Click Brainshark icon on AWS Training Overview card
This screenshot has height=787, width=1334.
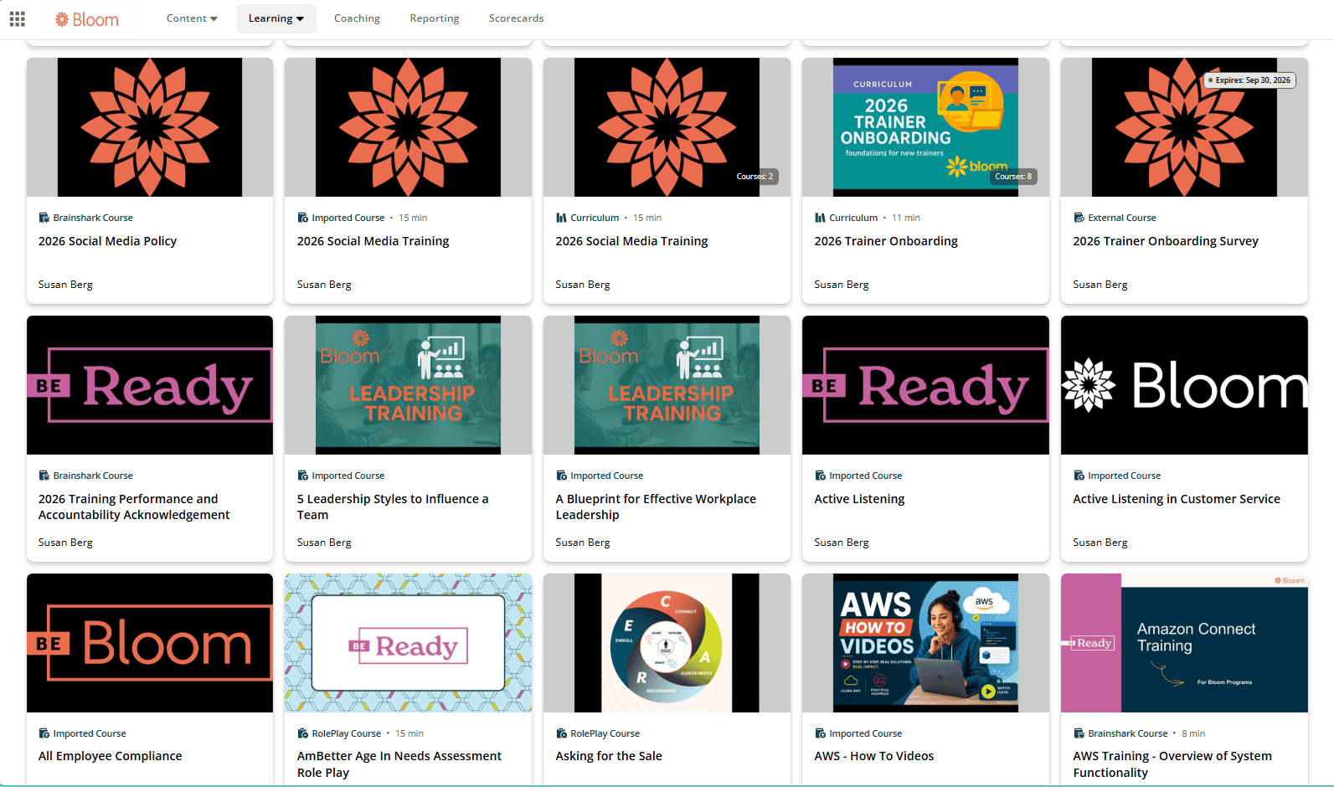(x=1079, y=733)
